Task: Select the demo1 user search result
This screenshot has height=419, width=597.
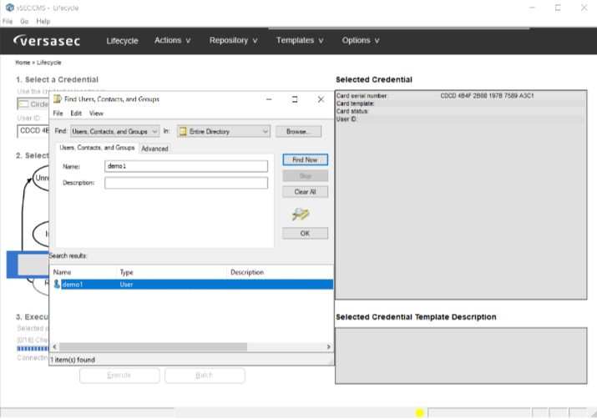Action: (x=191, y=285)
